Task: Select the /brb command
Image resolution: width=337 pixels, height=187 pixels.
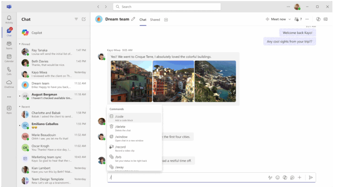Action: coord(134,159)
